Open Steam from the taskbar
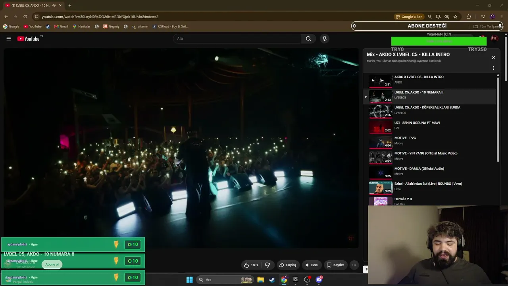 pyautogui.click(x=272, y=280)
